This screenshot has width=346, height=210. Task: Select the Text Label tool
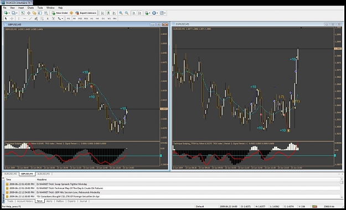click(x=53, y=19)
